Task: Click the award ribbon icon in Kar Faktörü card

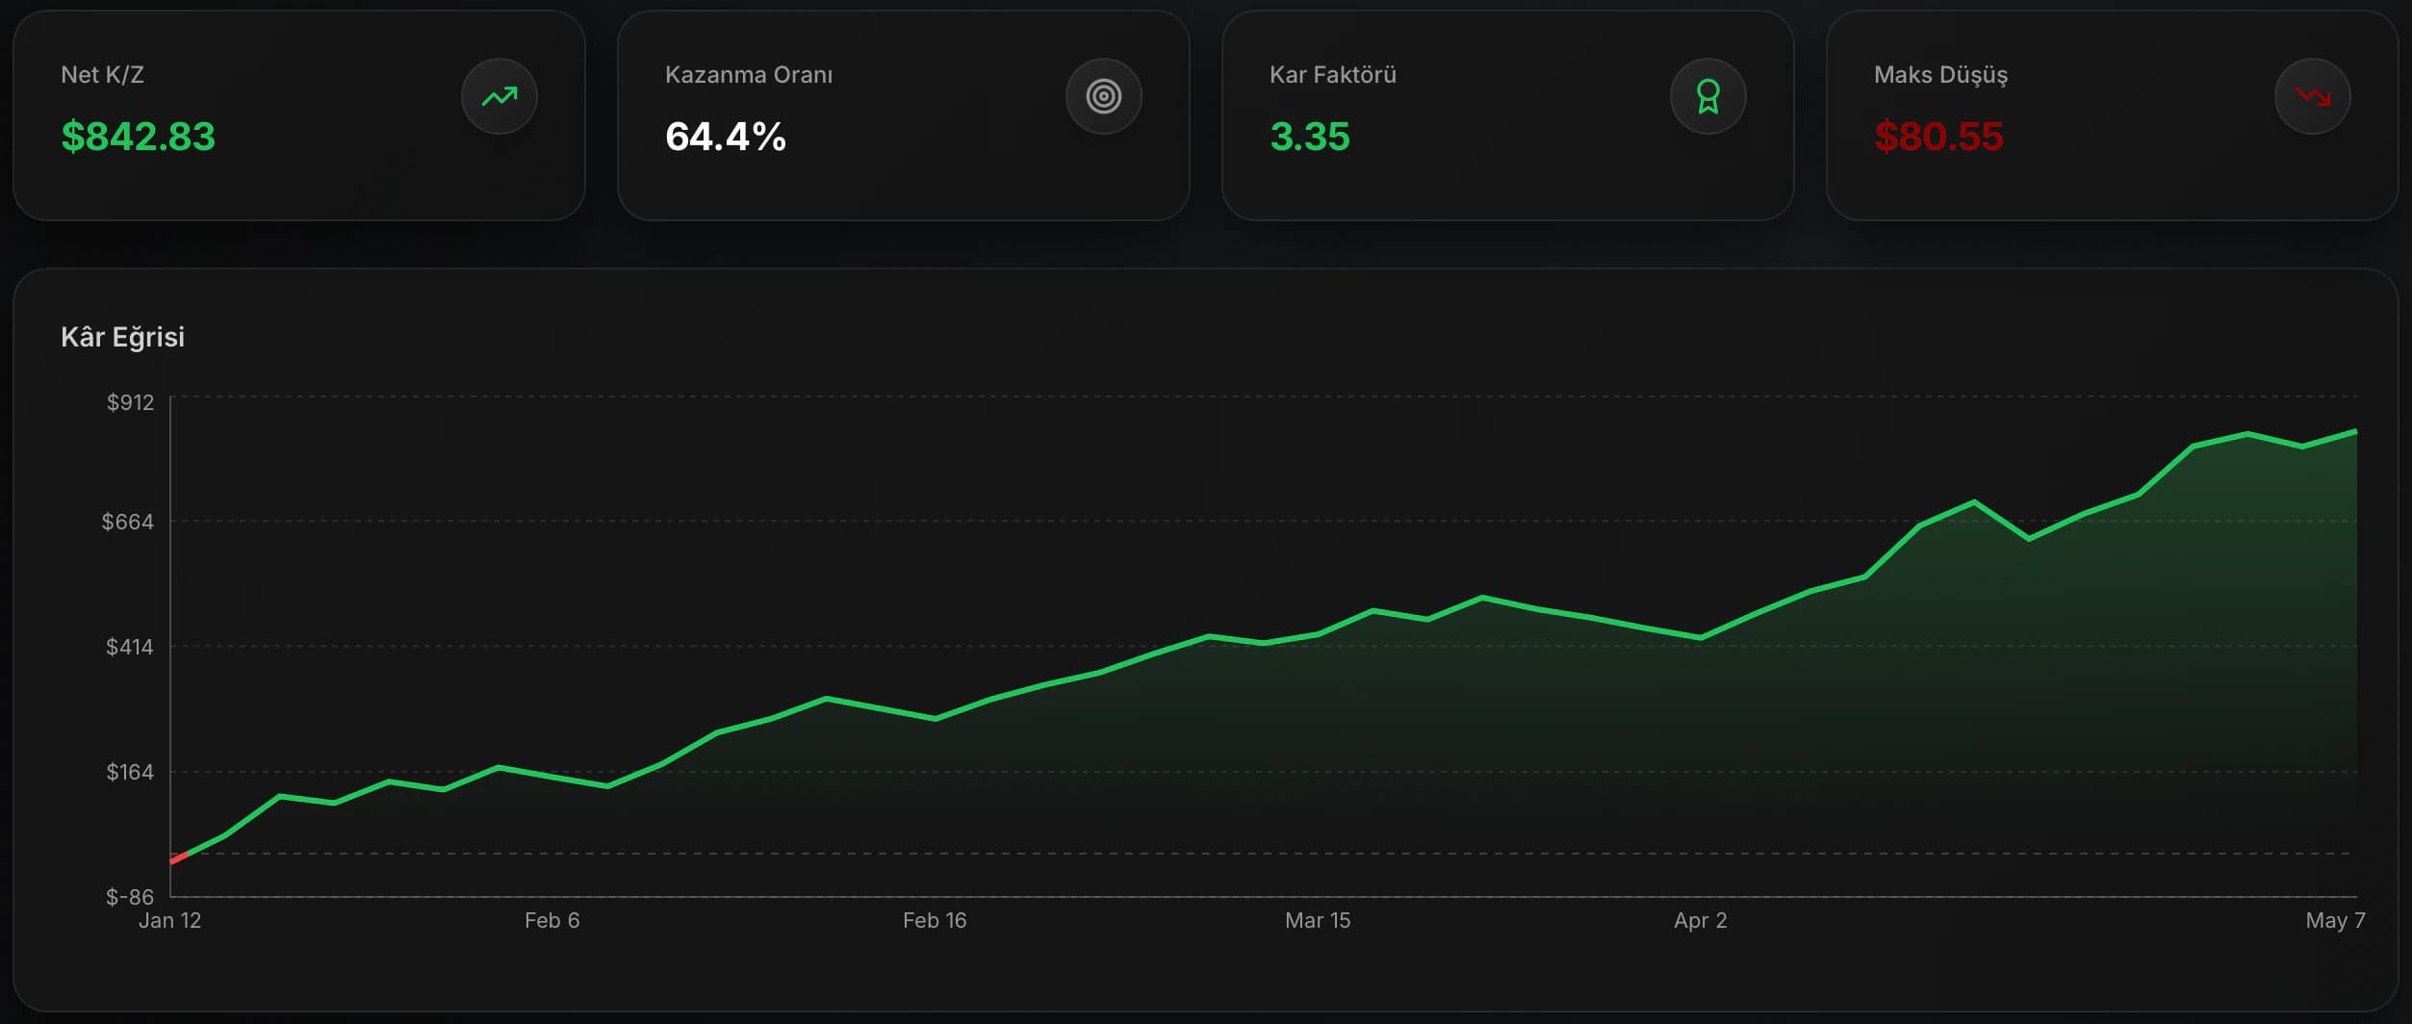Action: [x=1708, y=96]
